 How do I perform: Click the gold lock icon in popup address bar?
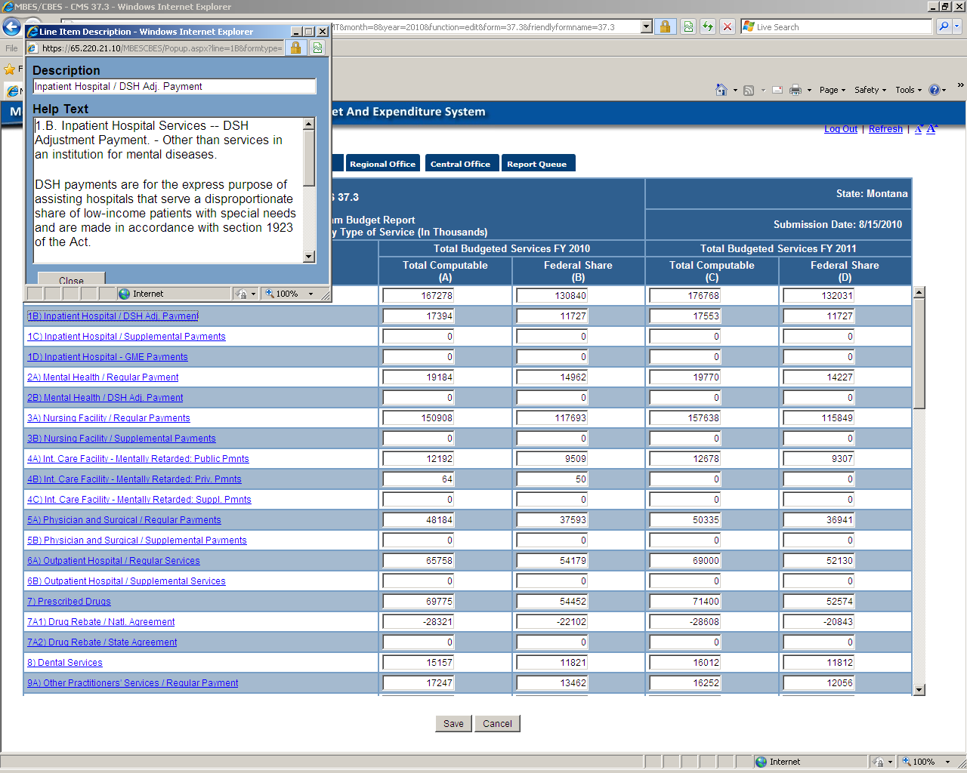point(296,48)
